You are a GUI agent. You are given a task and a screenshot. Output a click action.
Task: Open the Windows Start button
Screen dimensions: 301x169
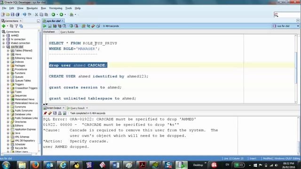(6, 165)
